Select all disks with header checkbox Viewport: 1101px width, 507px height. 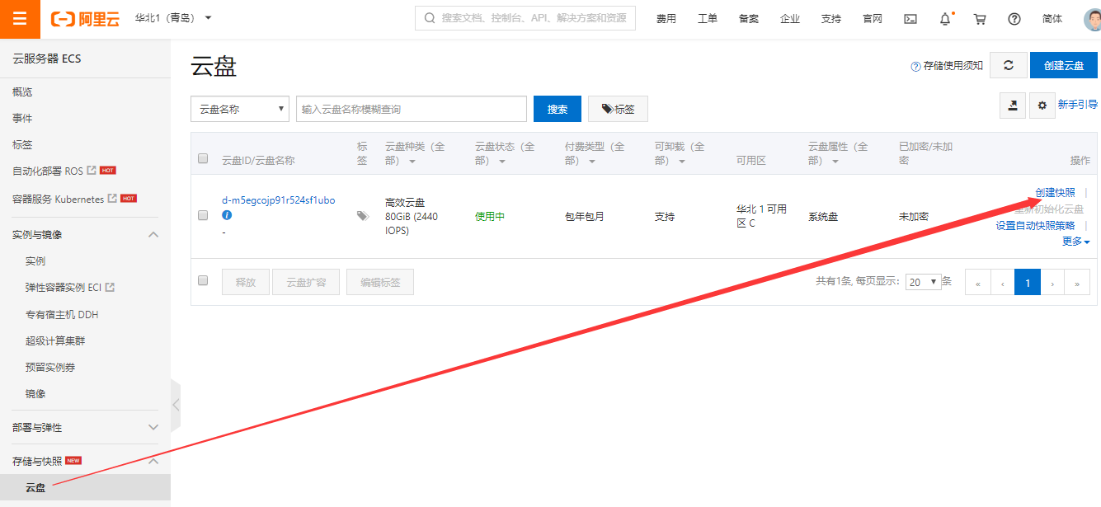point(203,159)
